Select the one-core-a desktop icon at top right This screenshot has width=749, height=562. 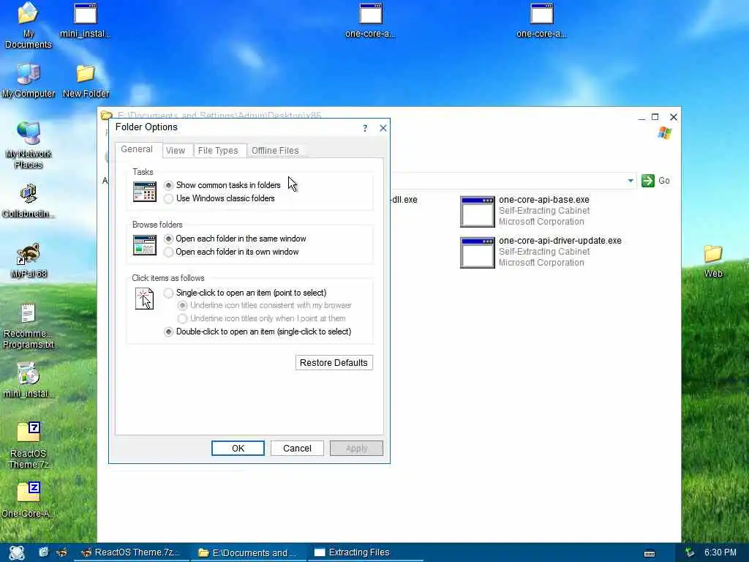[542, 20]
